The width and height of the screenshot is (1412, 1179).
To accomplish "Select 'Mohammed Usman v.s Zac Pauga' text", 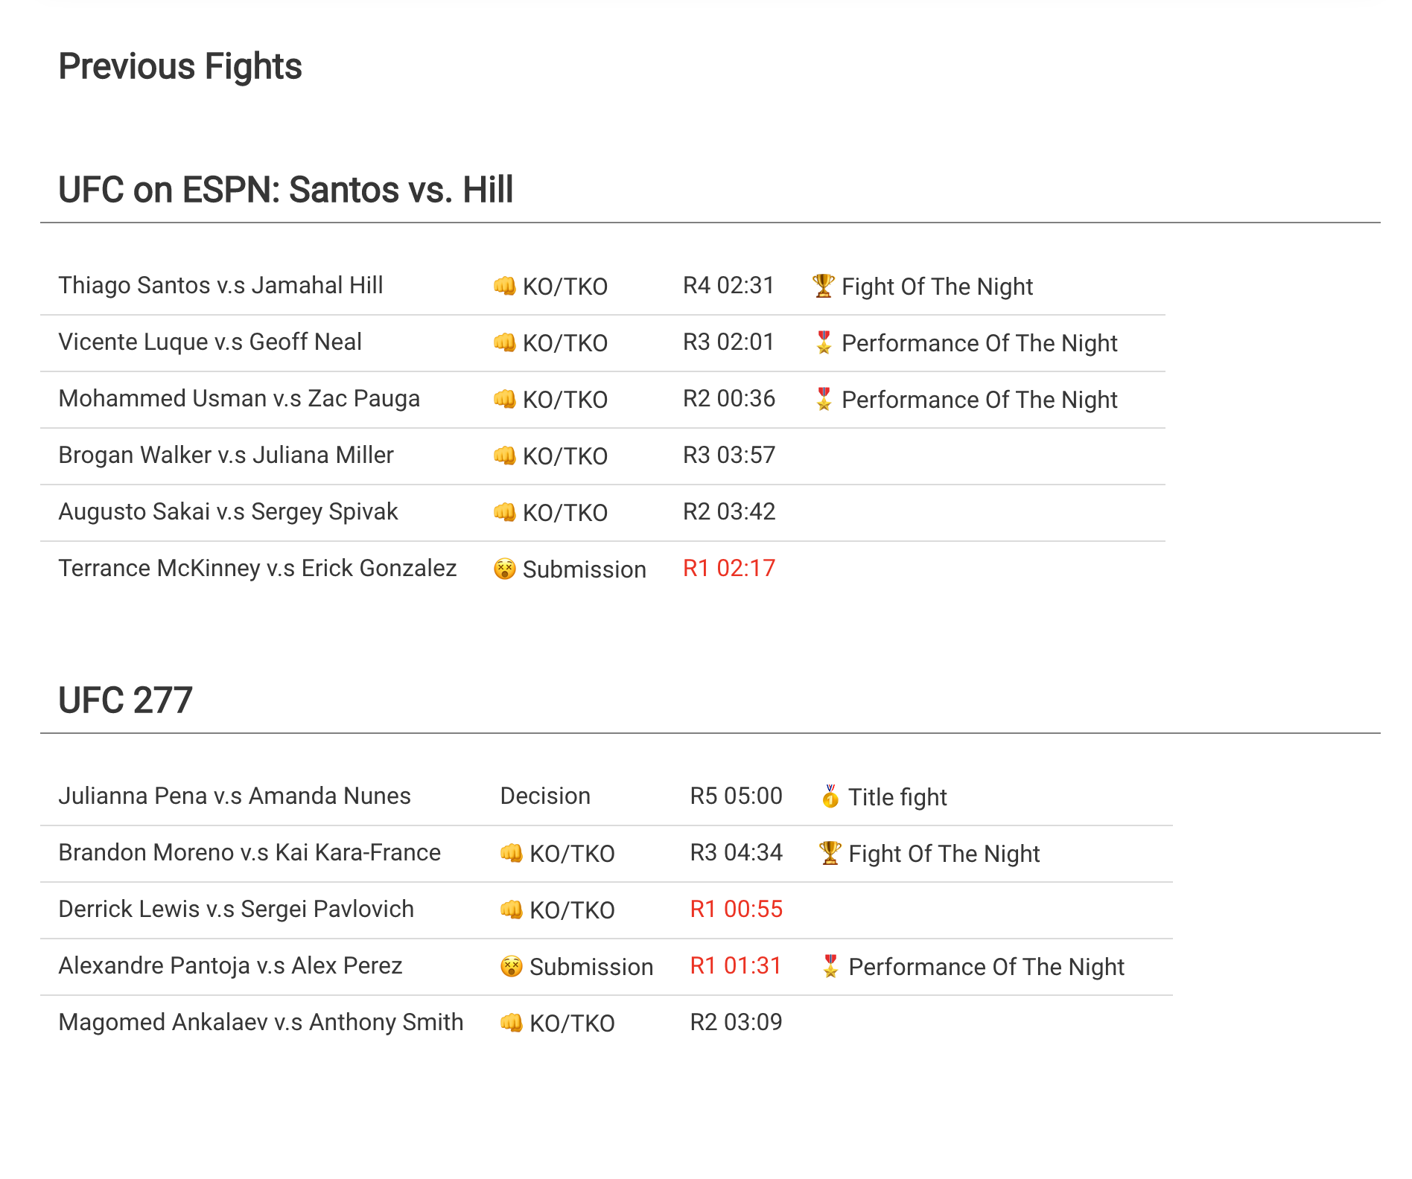I will pyautogui.click(x=239, y=398).
